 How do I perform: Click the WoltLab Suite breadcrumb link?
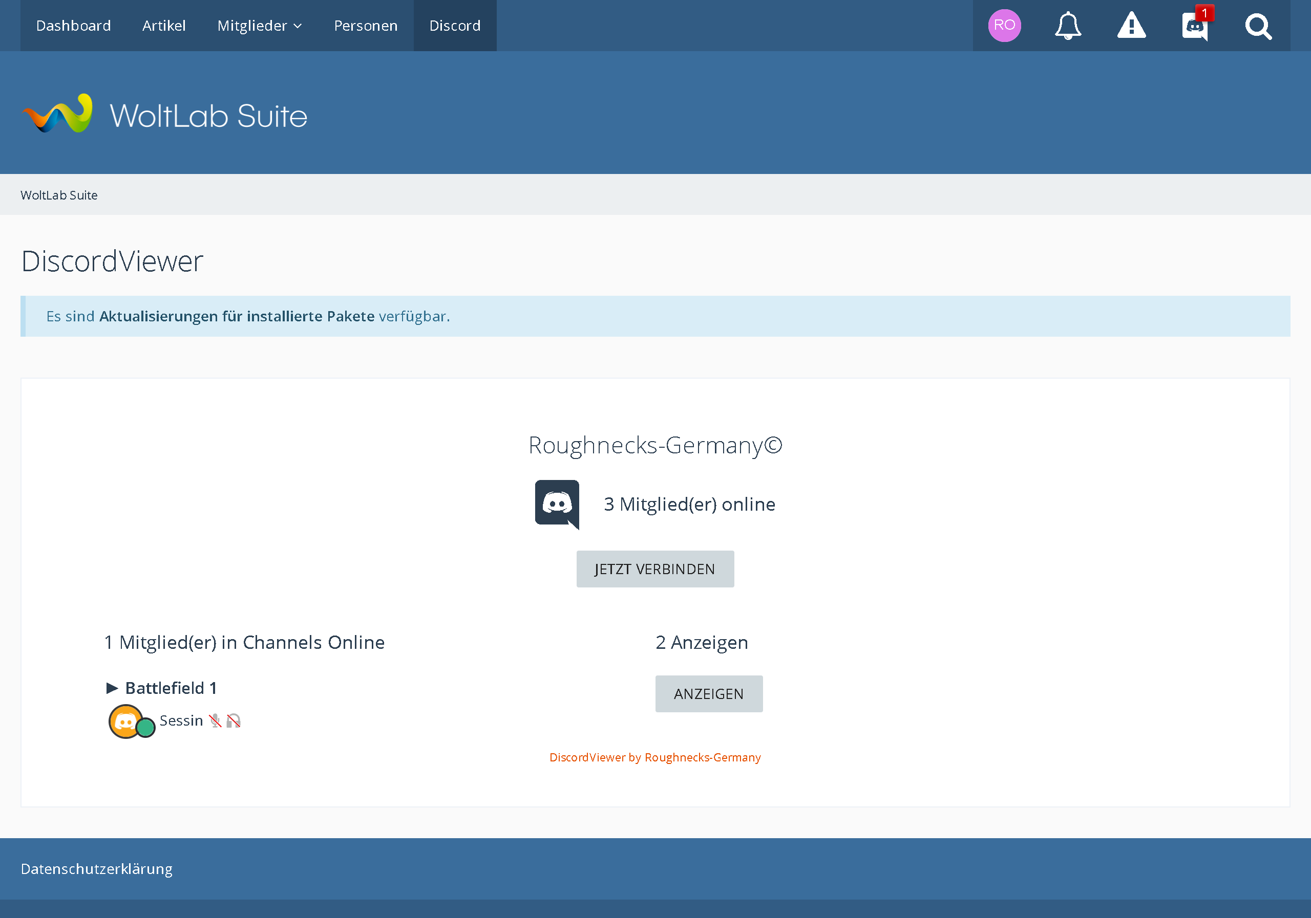click(x=59, y=195)
